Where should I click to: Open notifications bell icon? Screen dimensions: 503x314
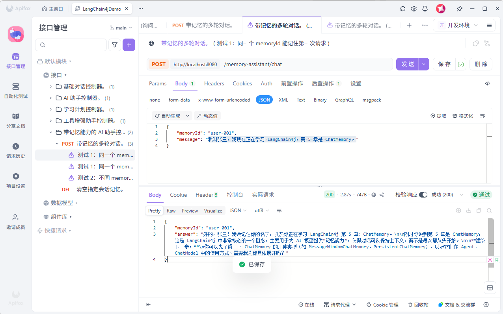[425, 9]
